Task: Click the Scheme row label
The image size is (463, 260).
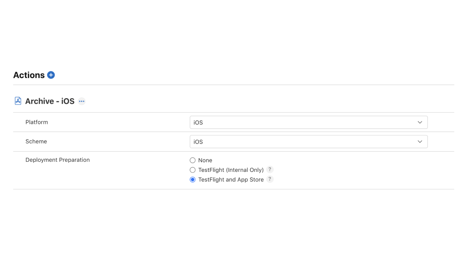Action: click(36, 141)
